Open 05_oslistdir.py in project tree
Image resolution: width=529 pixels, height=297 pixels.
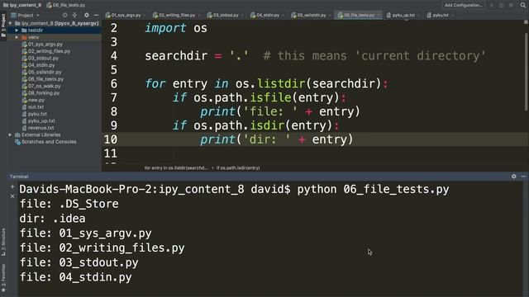pos(45,72)
